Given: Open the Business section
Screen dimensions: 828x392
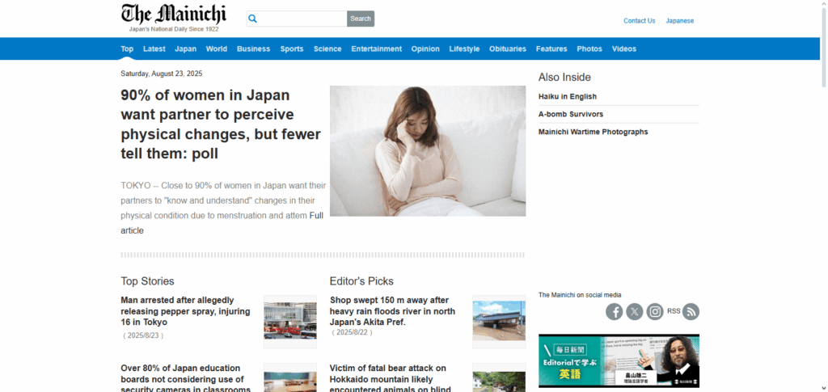Looking at the screenshot, I should 253,48.
